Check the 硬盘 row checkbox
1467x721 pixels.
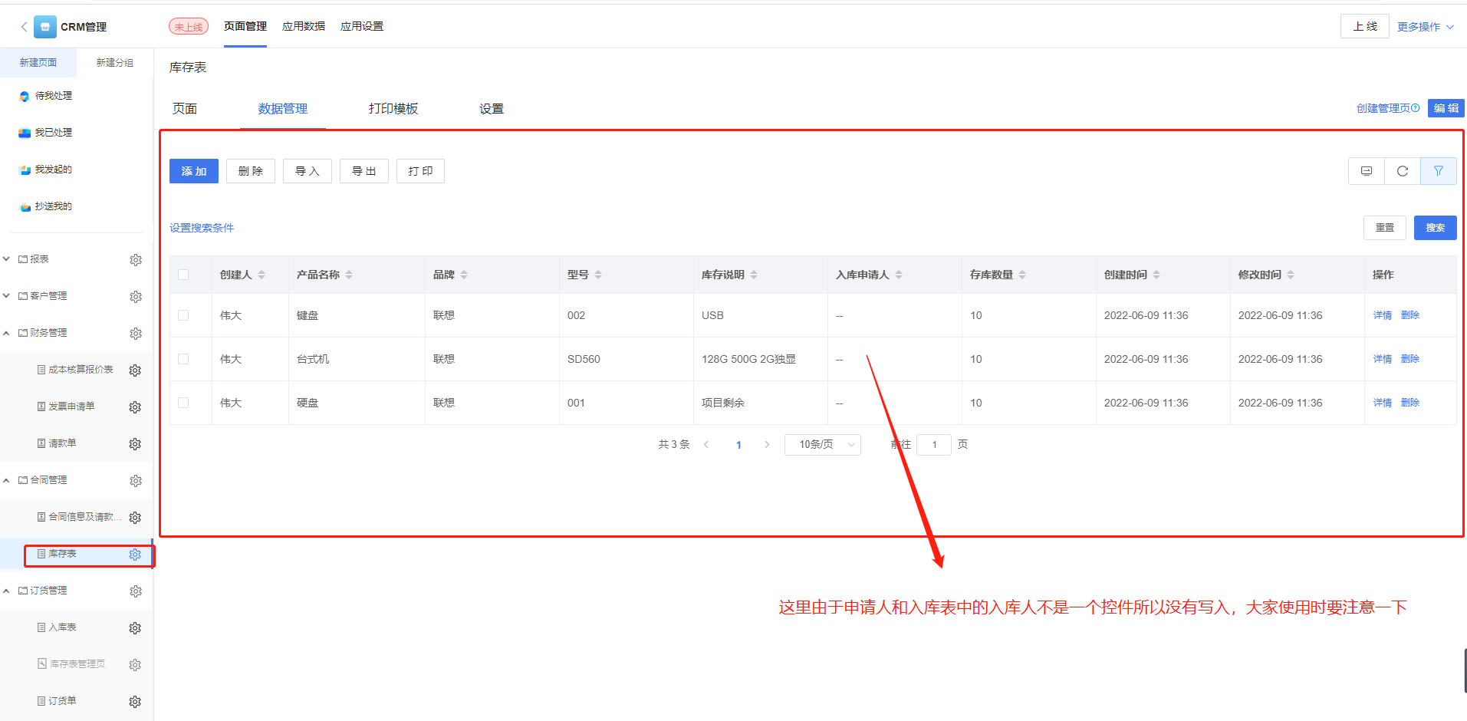pyautogui.click(x=183, y=403)
